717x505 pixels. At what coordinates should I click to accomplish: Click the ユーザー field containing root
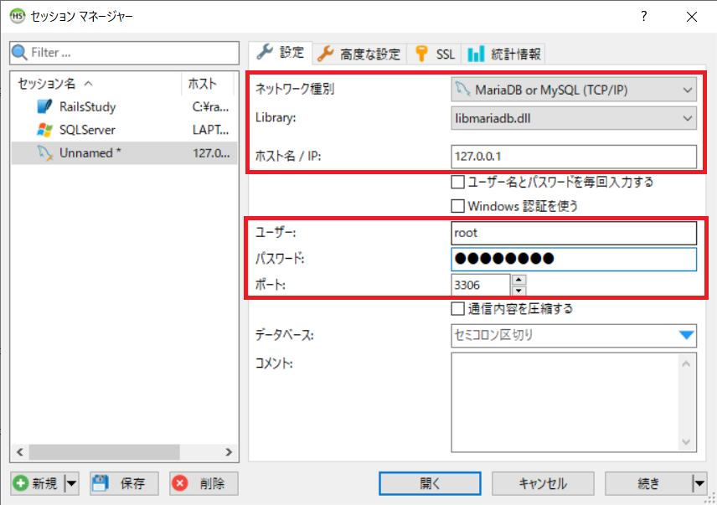pos(574,233)
